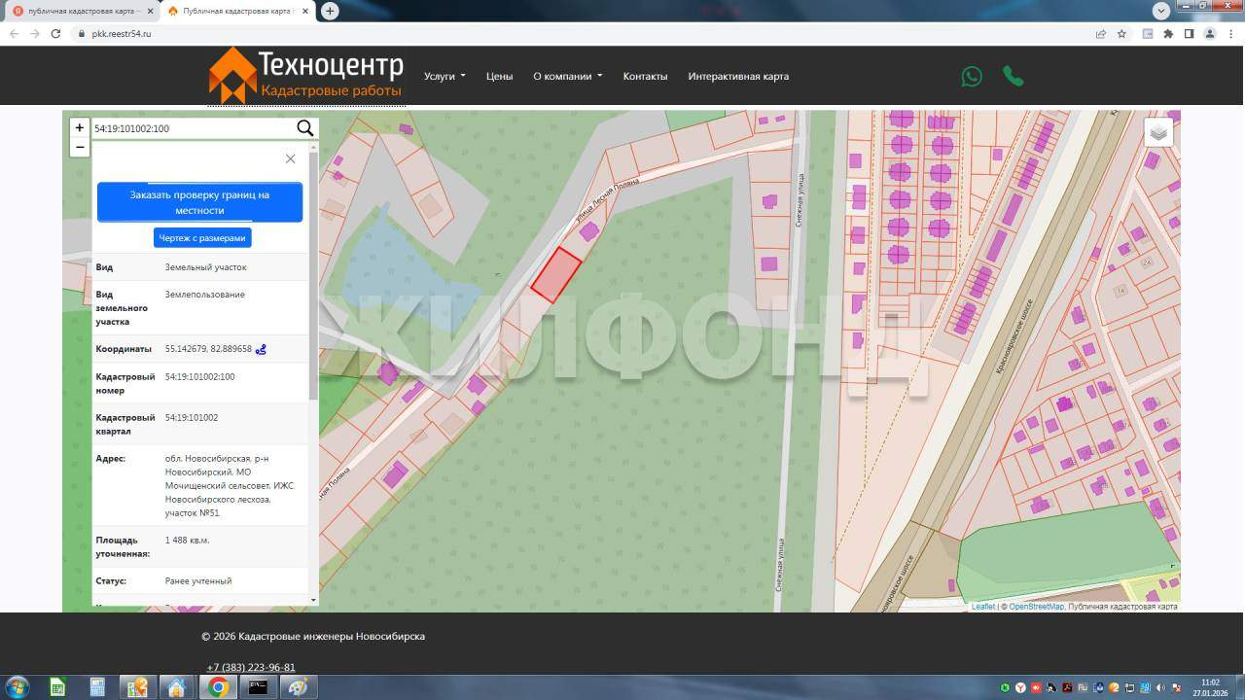Viewport: 1245px width, 700px height.
Task: Expand the Услуги dropdown menu
Action: click(x=445, y=76)
